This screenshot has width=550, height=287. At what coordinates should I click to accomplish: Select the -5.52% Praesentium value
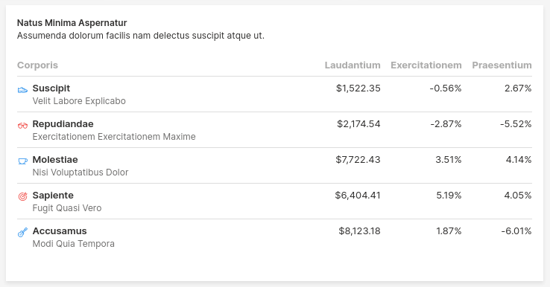click(516, 124)
